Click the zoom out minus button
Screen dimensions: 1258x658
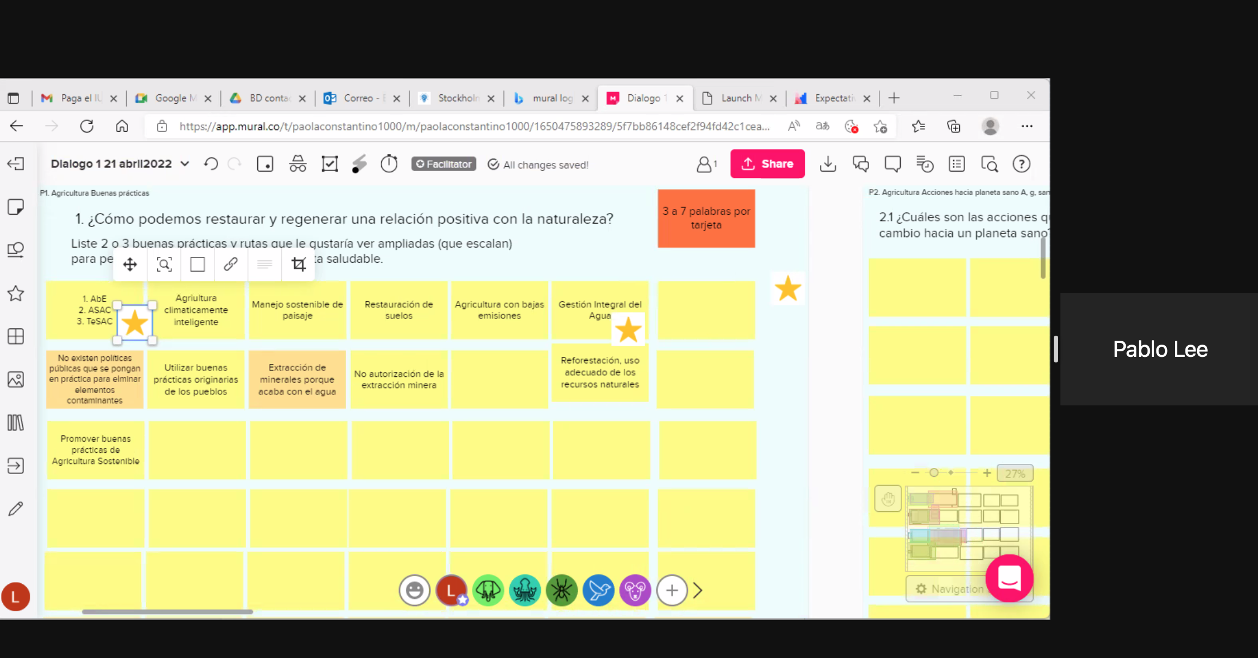point(914,473)
